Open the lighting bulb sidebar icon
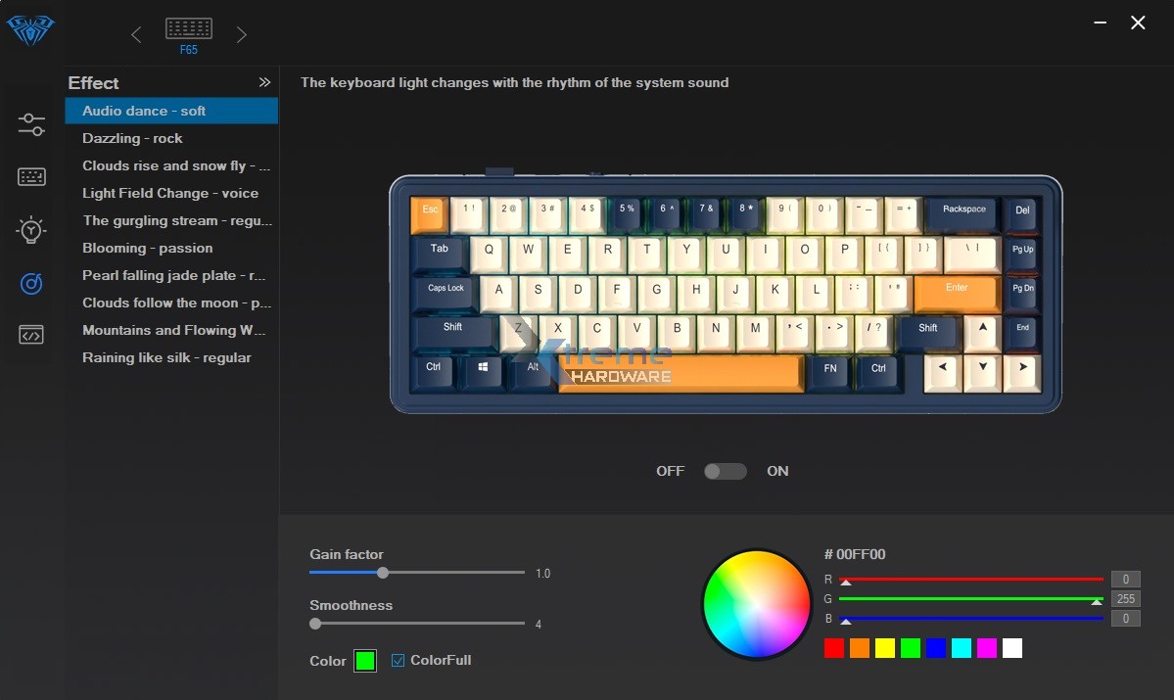The width and height of the screenshot is (1174, 700). pyautogui.click(x=31, y=230)
